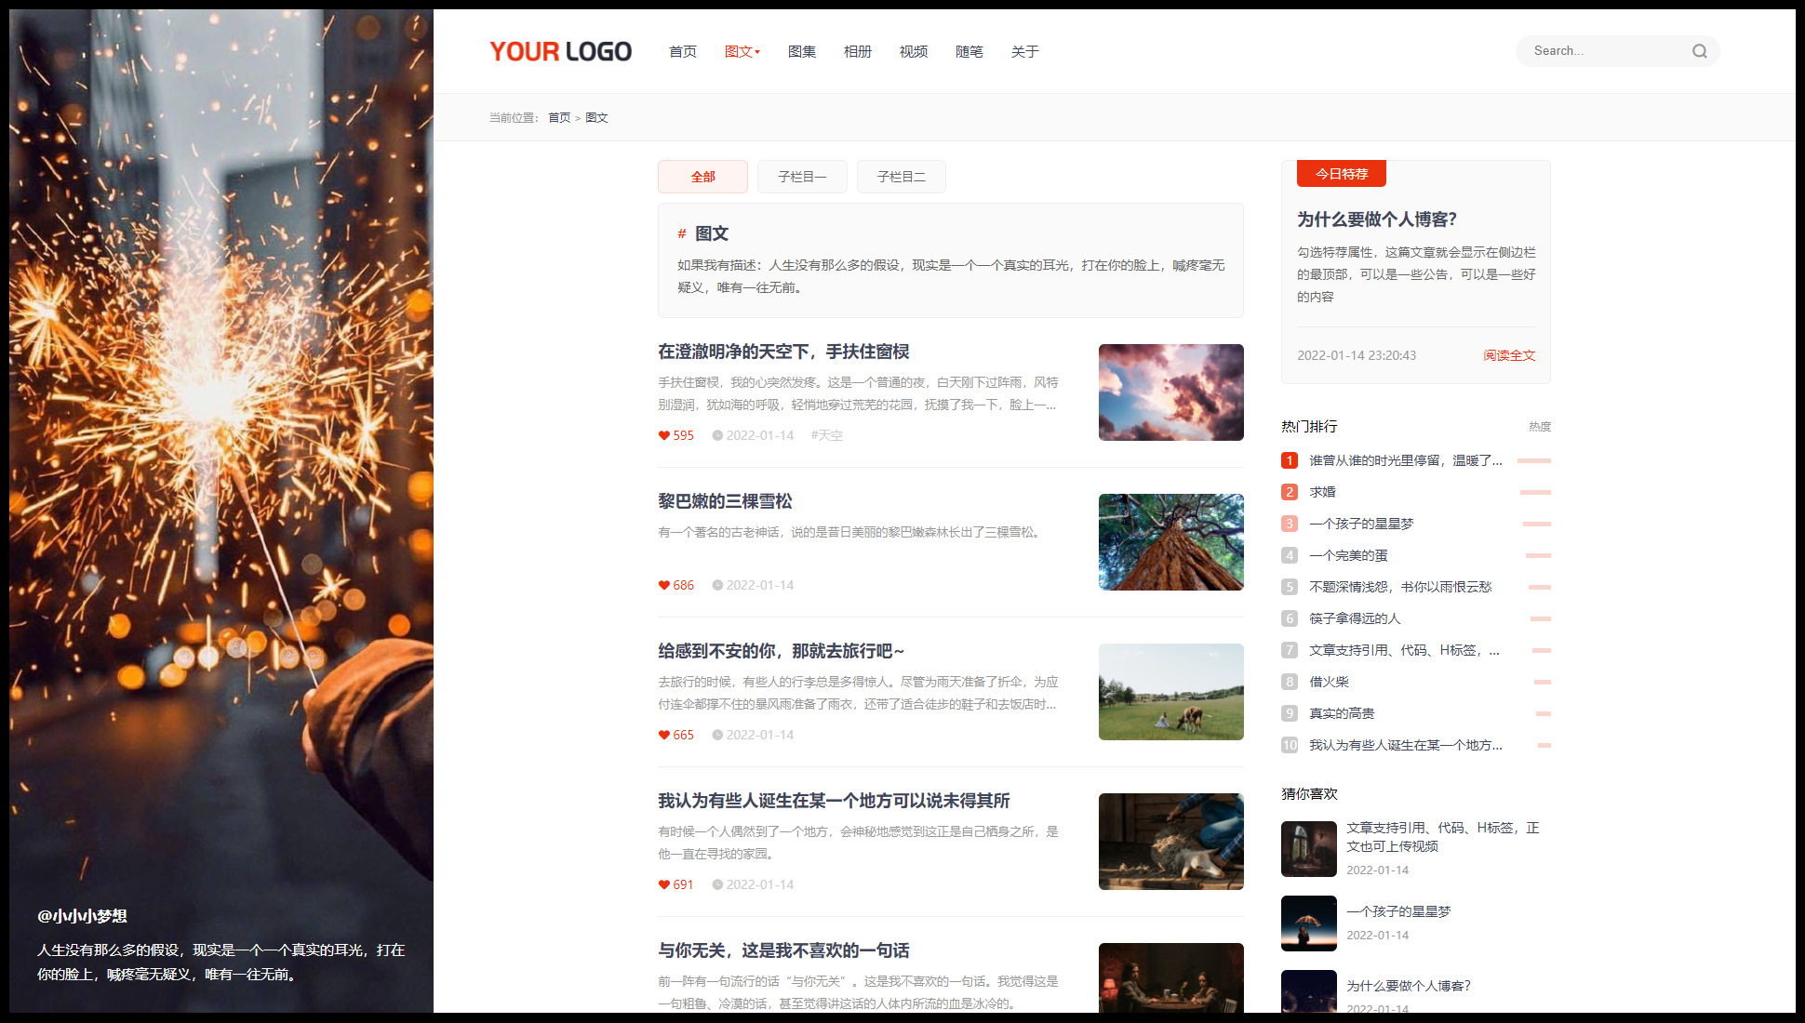Open the 首页 navigation menu item
1805x1023 pixels.
683,51
